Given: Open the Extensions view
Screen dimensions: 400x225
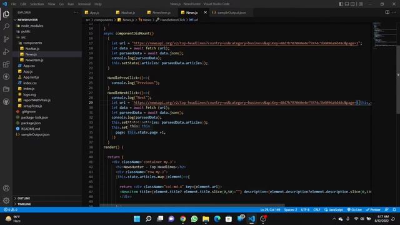Looking at the screenshot, I should point(6,64).
